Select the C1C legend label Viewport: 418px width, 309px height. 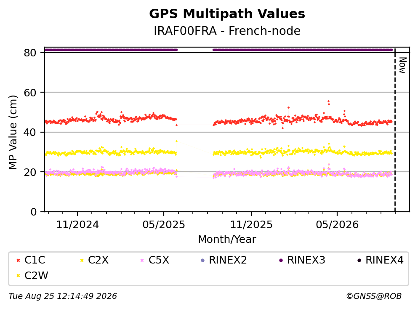tap(35, 260)
